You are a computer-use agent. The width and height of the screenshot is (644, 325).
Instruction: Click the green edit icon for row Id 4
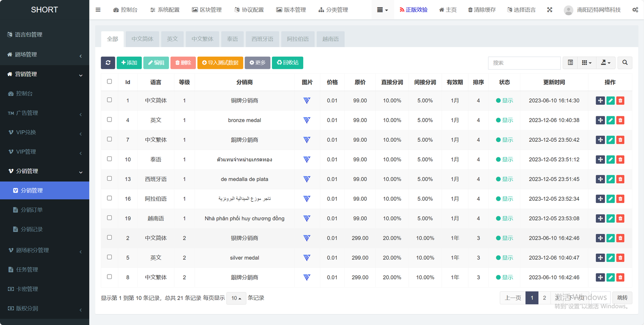click(x=610, y=120)
